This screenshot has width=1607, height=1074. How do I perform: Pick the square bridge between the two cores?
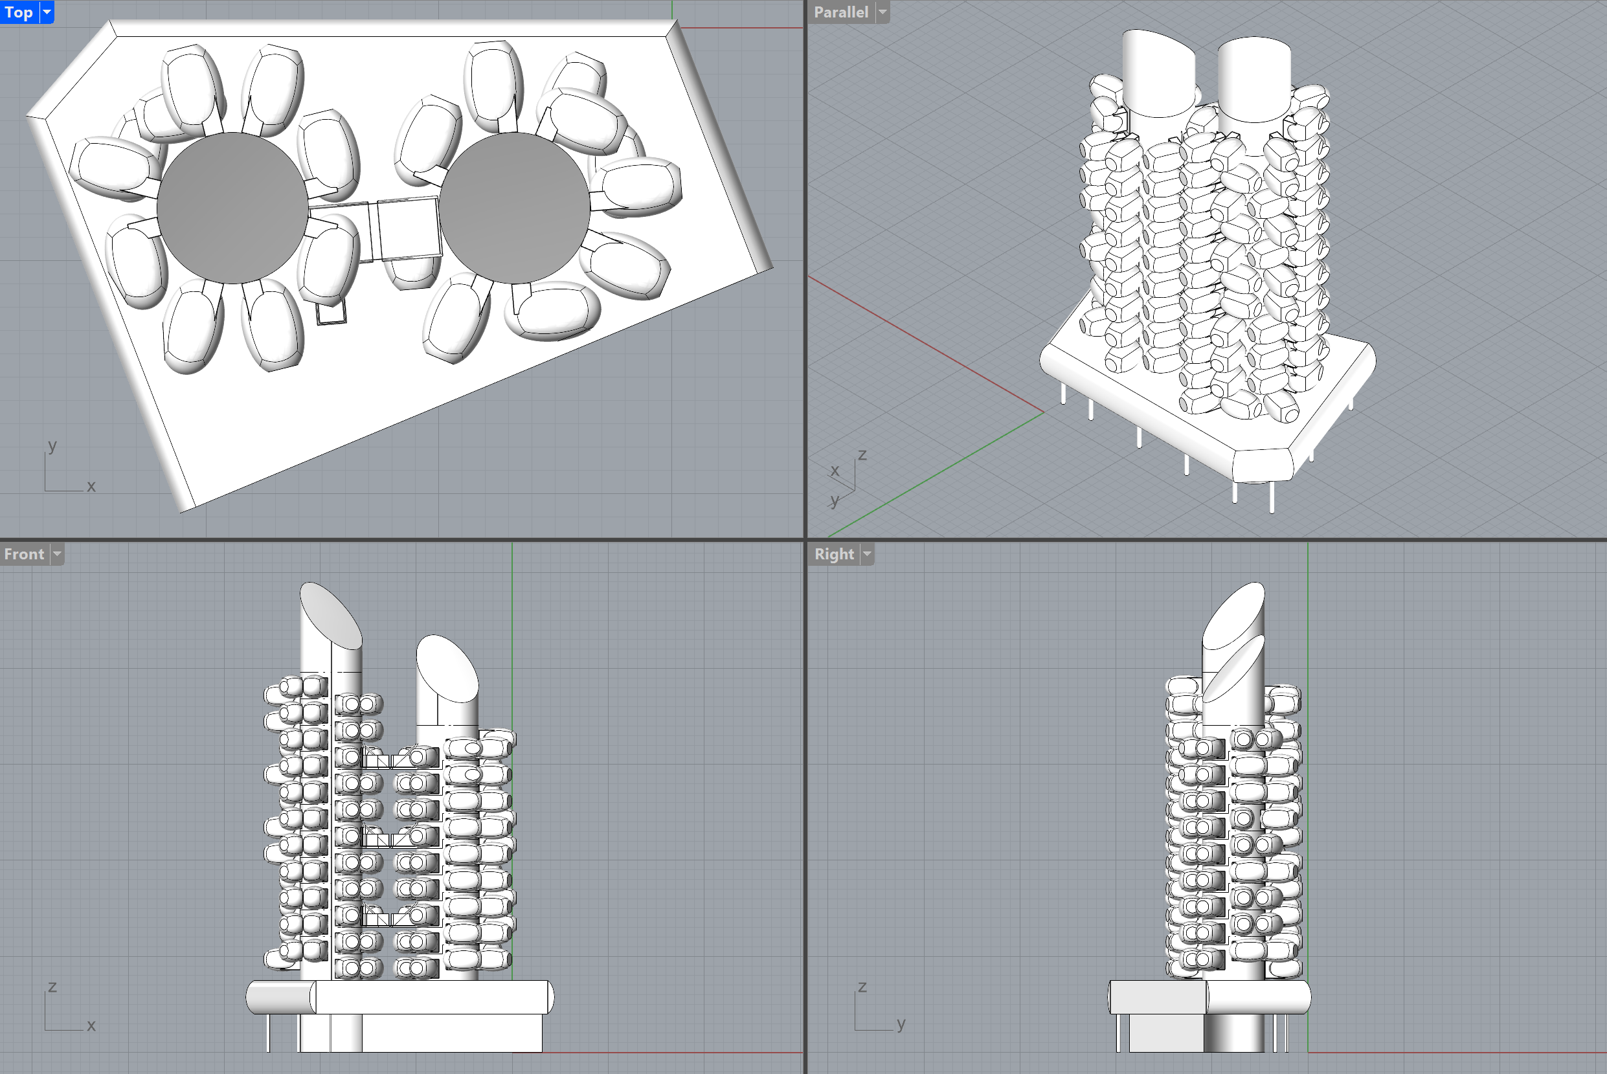(x=409, y=228)
